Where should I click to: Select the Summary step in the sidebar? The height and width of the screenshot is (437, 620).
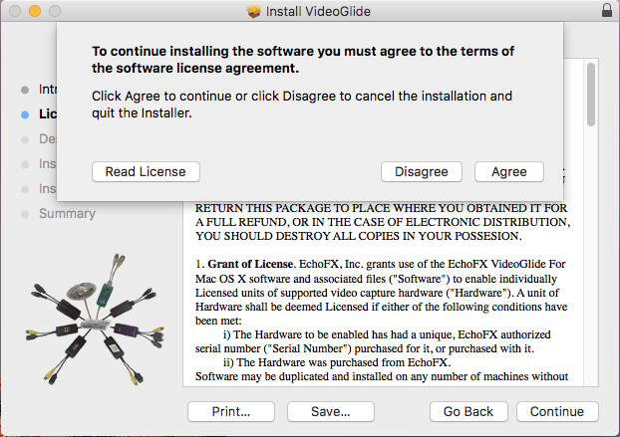(67, 213)
